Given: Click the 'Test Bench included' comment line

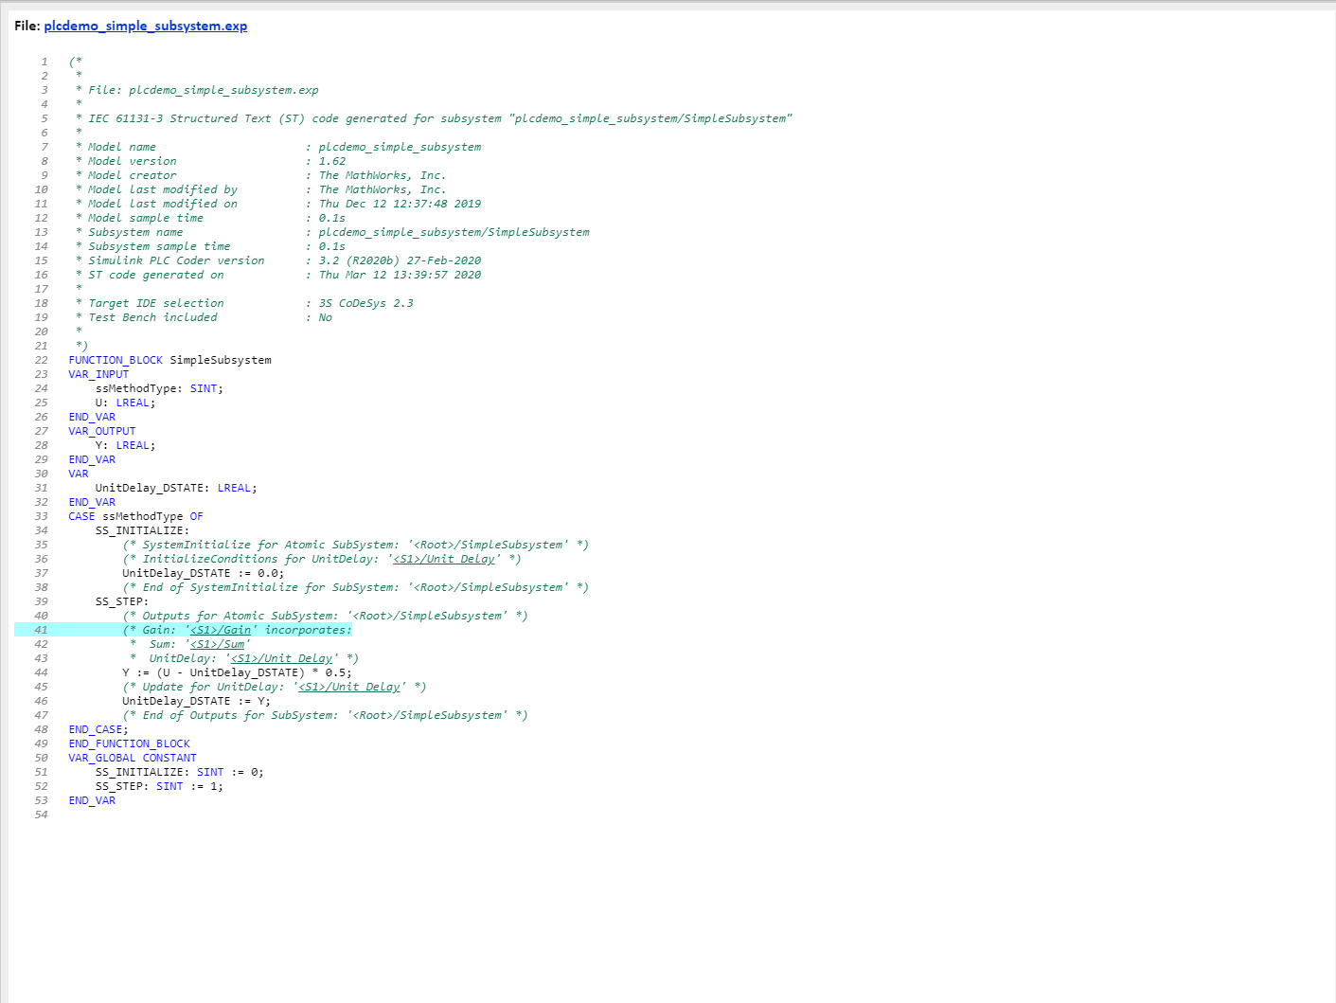Looking at the screenshot, I should (204, 317).
